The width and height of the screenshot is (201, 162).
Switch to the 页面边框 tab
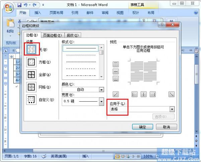coord(53,35)
